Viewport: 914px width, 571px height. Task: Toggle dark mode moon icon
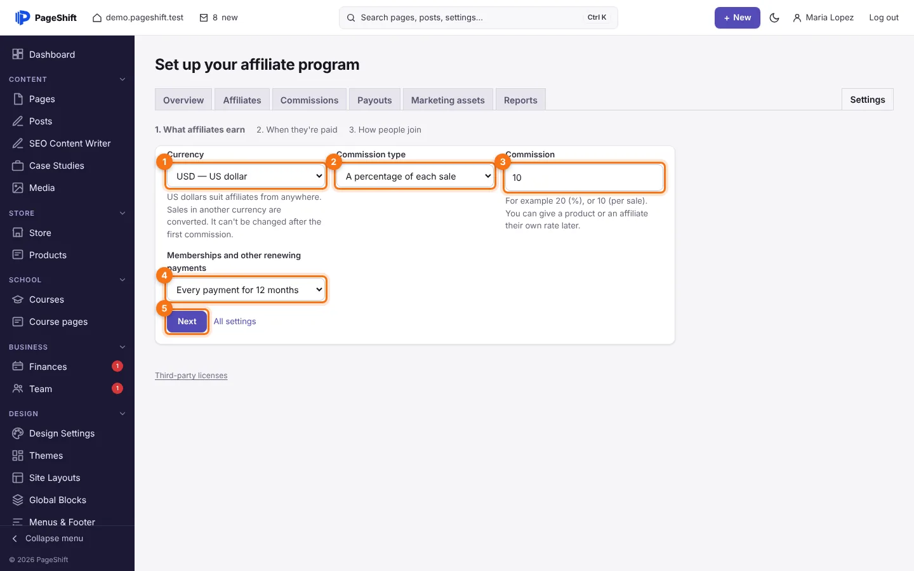pos(774,18)
